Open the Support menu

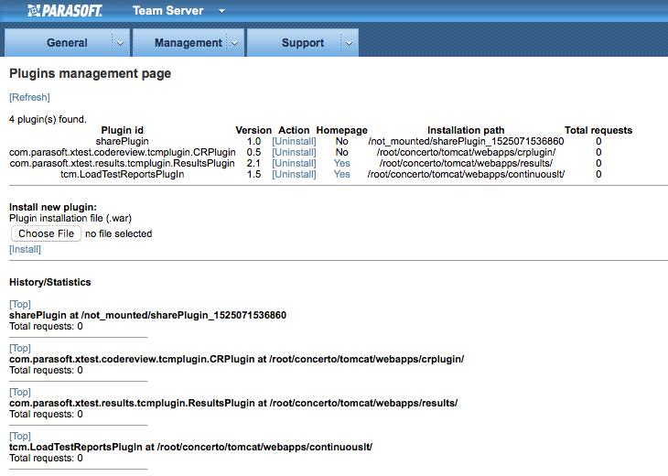pos(303,43)
